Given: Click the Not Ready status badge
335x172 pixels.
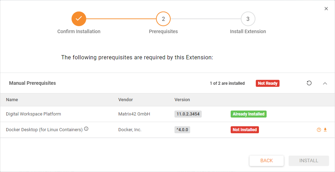Looking at the screenshot, I should click(x=268, y=83).
